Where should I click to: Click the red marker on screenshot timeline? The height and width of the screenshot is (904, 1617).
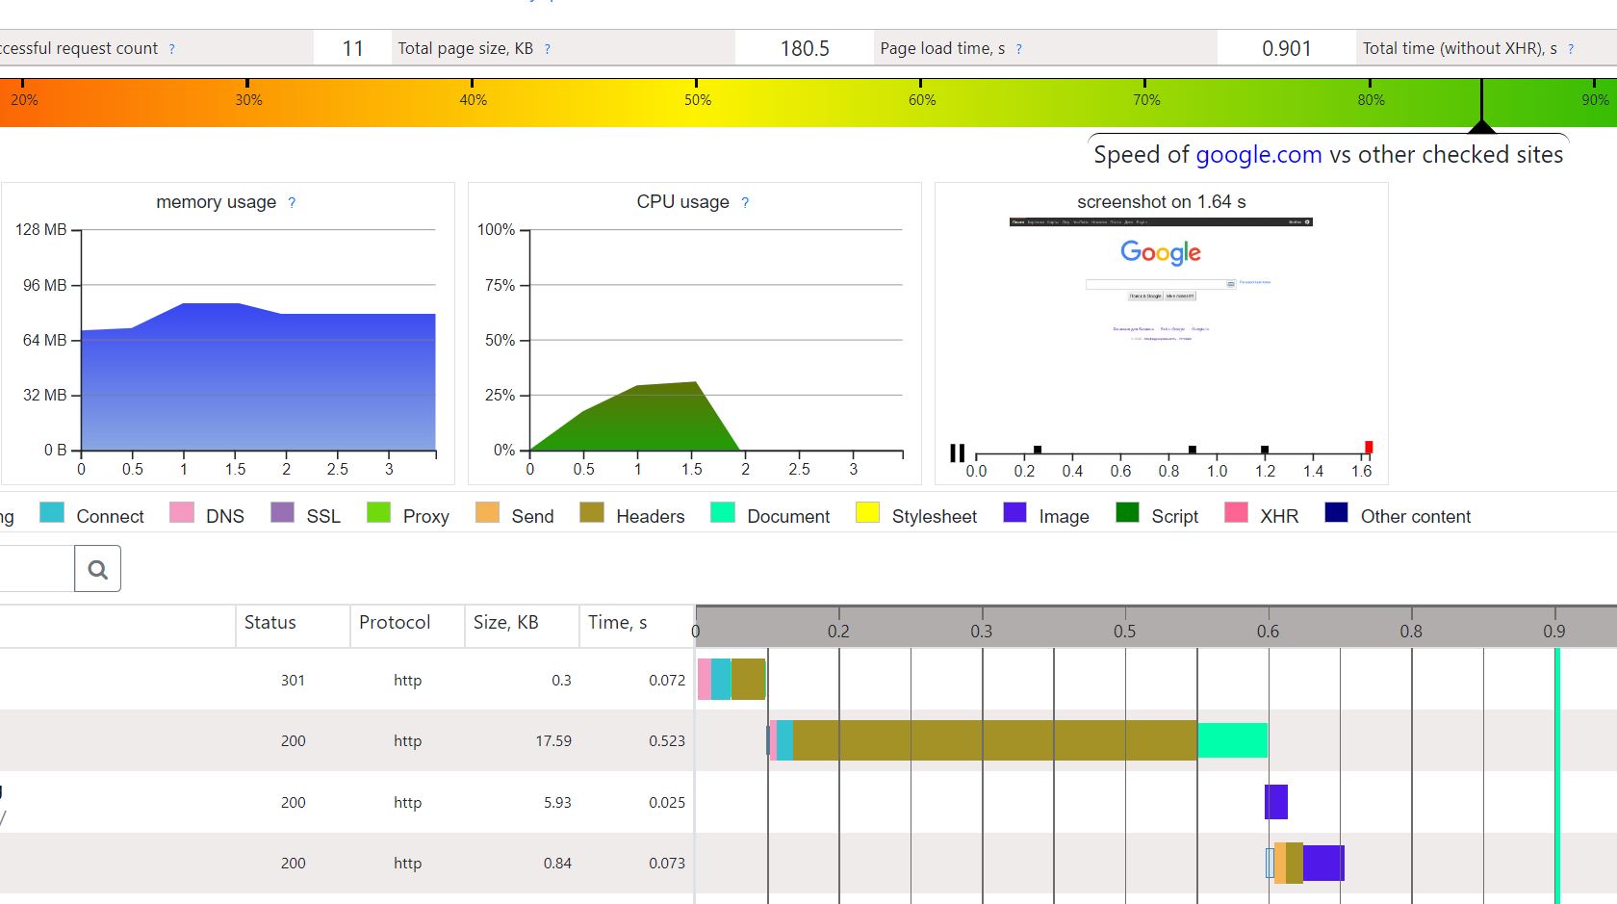[1369, 447]
